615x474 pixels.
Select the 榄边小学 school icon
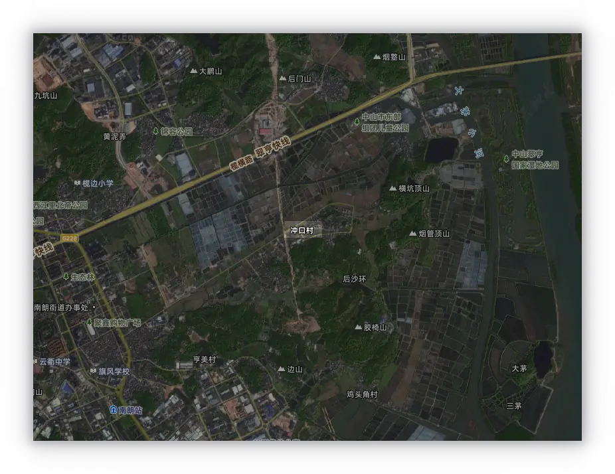pyautogui.click(x=78, y=183)
